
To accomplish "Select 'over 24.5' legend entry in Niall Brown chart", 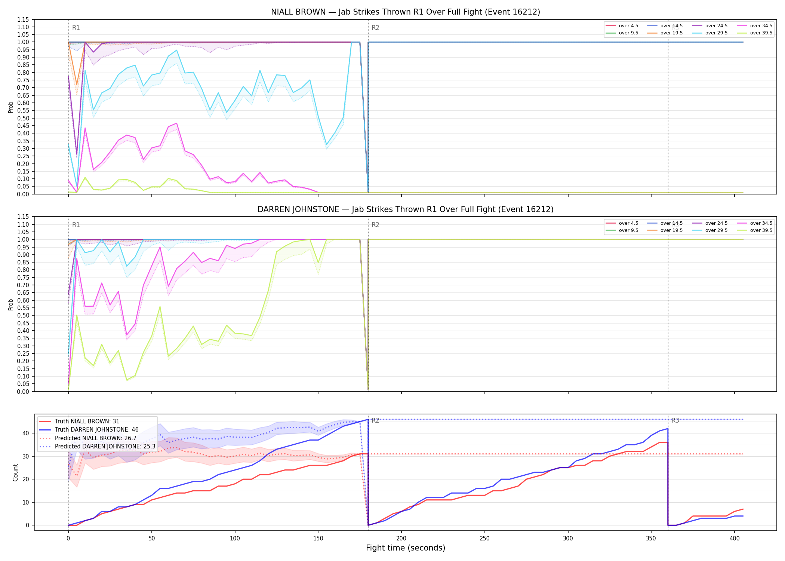I will click(710, 26).
